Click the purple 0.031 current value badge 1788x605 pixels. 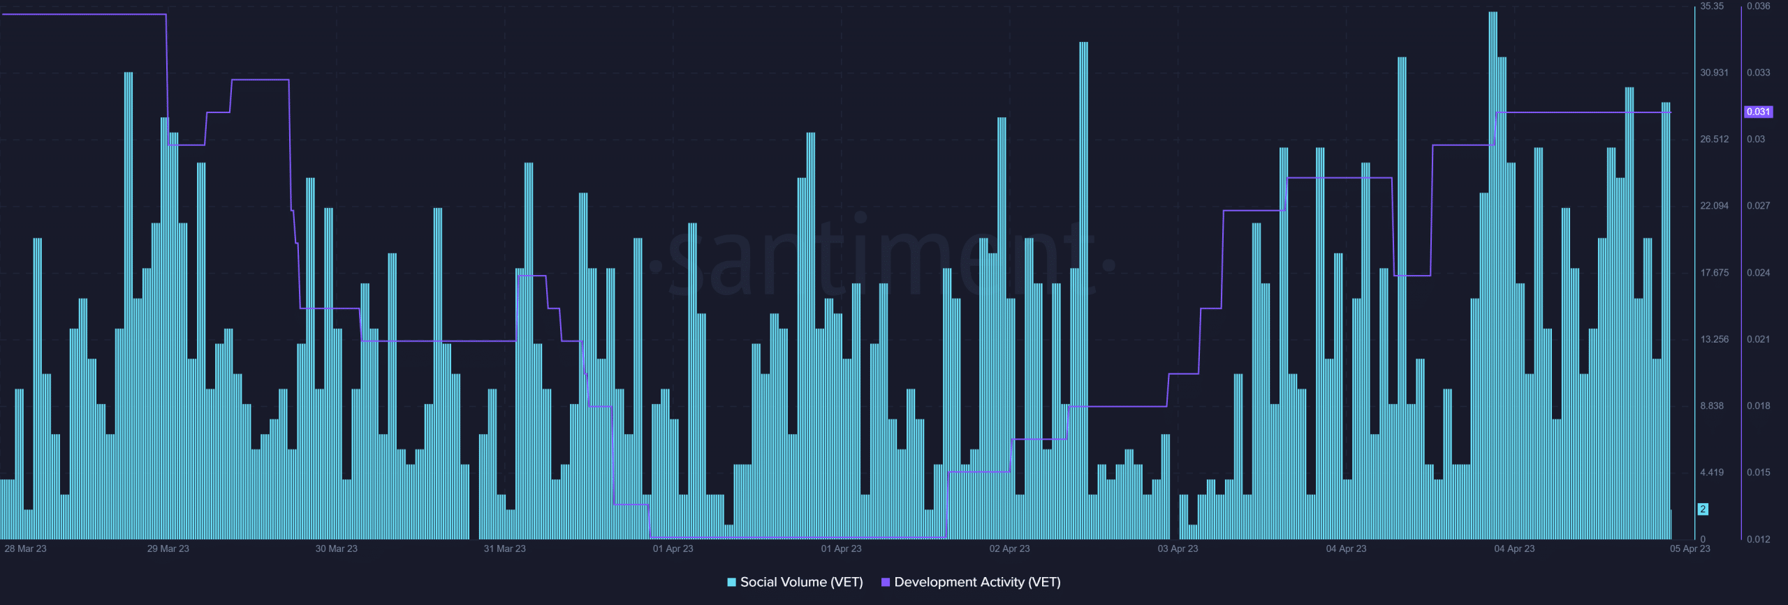coord(1758,112)
